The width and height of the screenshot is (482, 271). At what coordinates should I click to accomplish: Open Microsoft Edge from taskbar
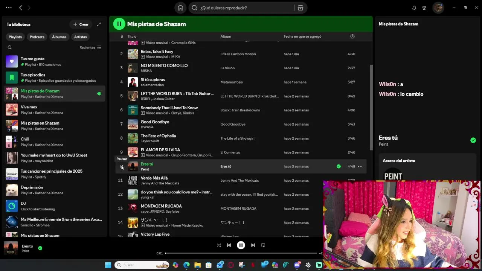click(186, 265)
